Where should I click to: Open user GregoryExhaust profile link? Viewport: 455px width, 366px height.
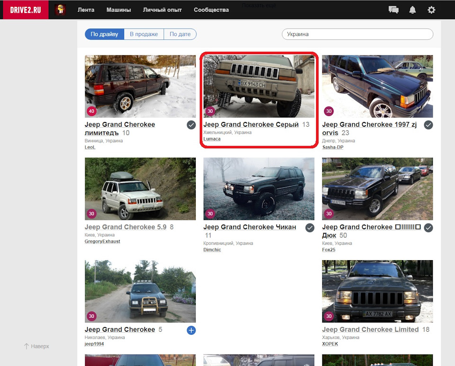(x=102, y=241)
